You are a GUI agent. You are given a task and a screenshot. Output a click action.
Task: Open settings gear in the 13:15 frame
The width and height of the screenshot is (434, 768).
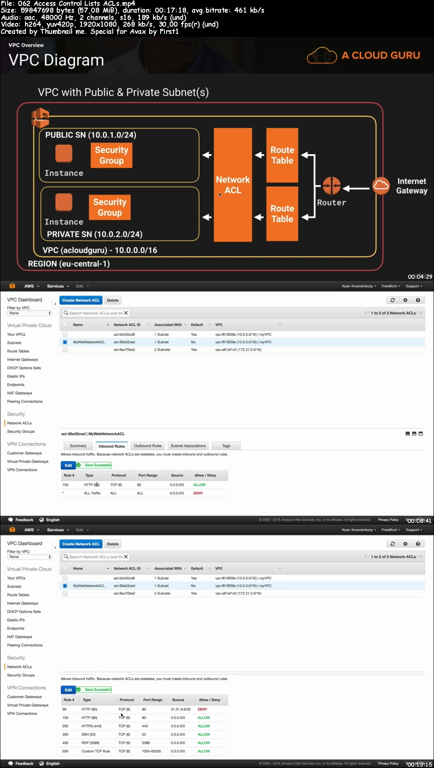(x=405, y=544)
